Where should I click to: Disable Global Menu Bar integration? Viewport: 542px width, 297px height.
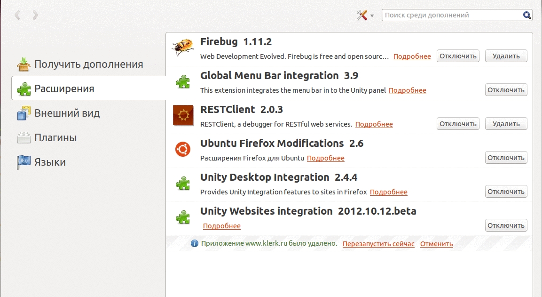[x=506, y=90]
